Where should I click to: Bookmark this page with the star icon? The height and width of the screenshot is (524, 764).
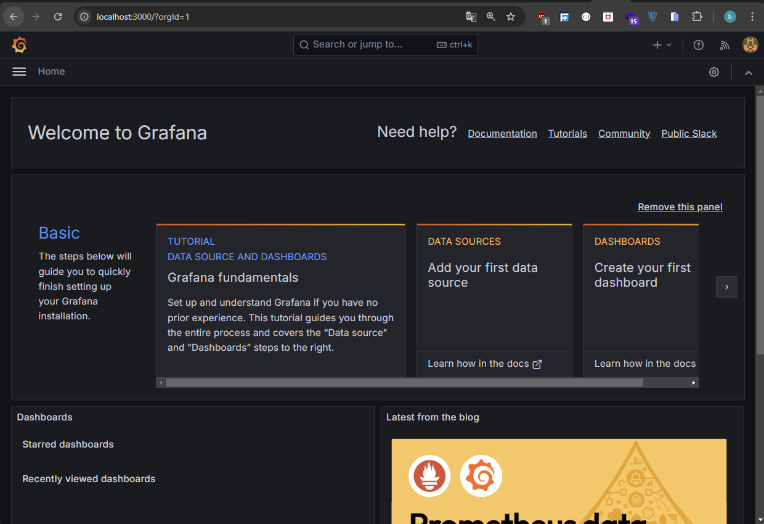[511, 17]
